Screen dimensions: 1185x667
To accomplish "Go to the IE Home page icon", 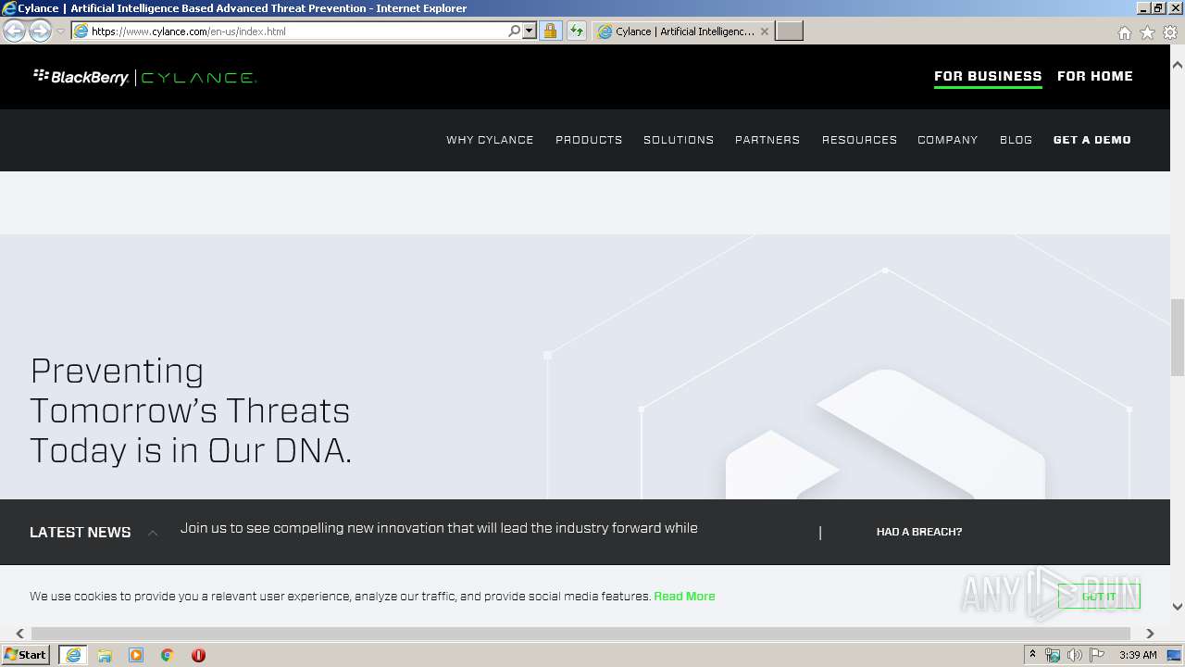I will click(x=1124, y=31).
